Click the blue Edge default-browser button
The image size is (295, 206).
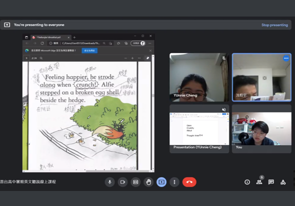(89, 51)
